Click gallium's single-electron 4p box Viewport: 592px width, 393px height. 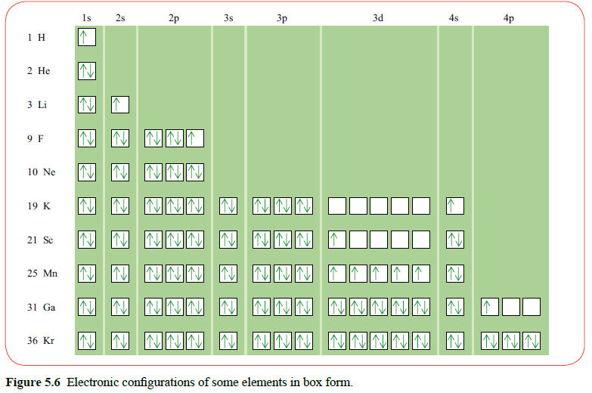pyautogui.click(x=490, y=307)
